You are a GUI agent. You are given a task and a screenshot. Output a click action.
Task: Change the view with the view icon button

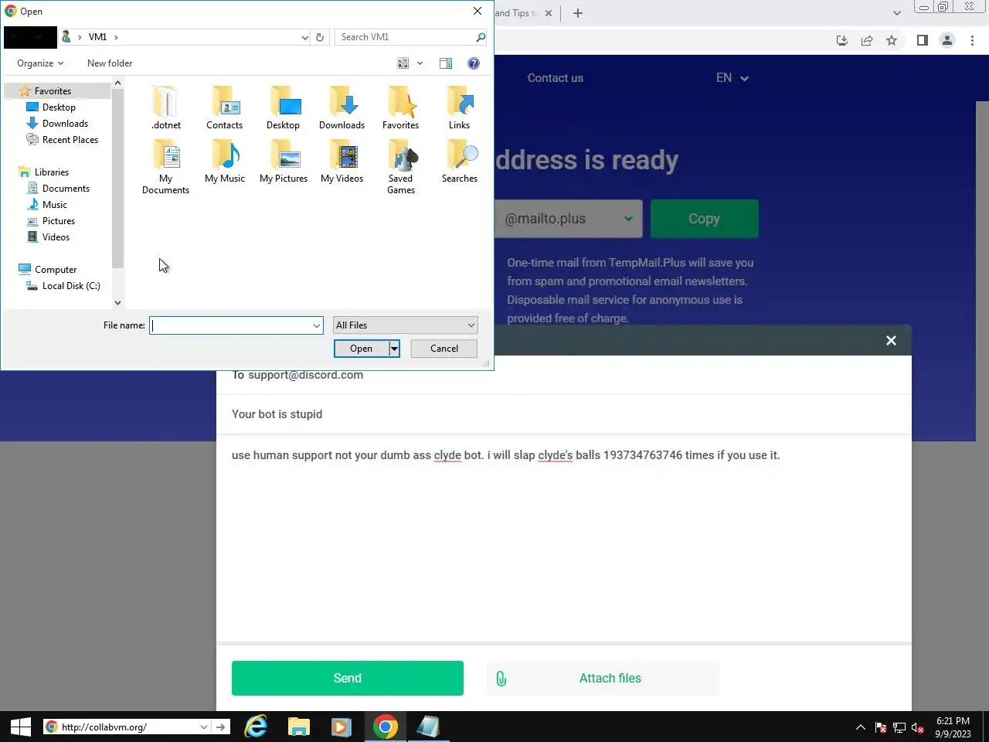pyautogui.click(x=403, y=63)
